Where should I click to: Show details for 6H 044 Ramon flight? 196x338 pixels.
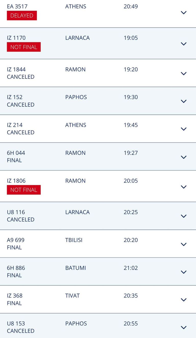pyautogui.click(x=183, y=157)
